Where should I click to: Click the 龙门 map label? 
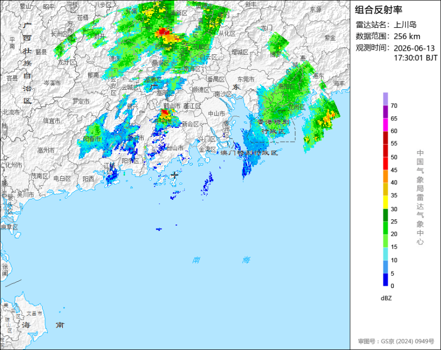click(x=266, y=28)
